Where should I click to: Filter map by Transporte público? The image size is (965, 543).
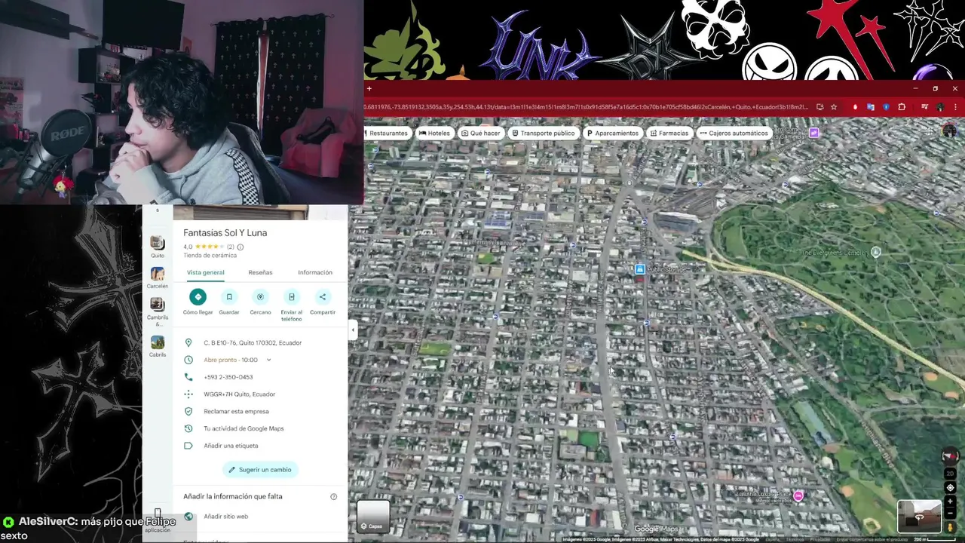(543, 133)
